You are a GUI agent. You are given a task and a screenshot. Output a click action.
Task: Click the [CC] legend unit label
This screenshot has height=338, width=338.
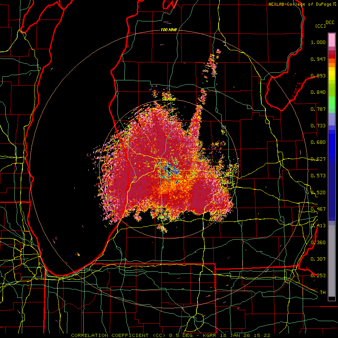[x=320, y=26]
